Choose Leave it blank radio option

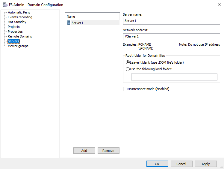pyautogui.click(x=128, y=62)
